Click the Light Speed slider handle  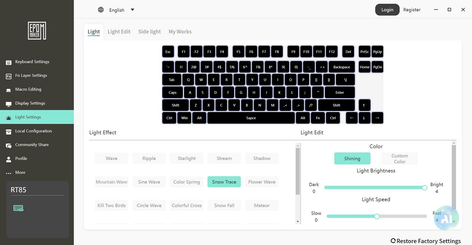click(377, 216)
